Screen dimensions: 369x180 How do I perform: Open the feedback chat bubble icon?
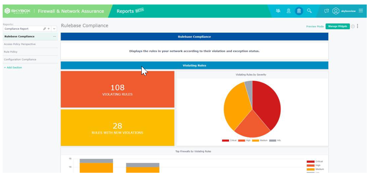[x=326, y=11]
